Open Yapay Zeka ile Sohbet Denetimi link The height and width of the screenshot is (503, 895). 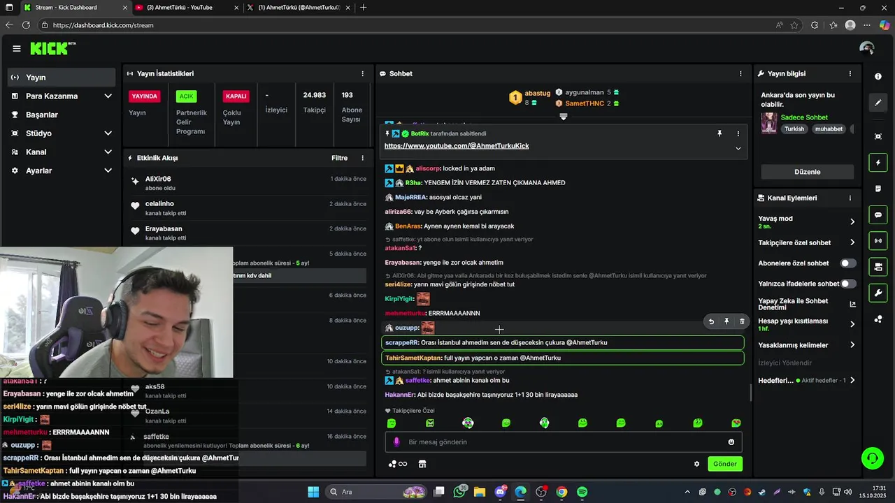coord(806,304)
